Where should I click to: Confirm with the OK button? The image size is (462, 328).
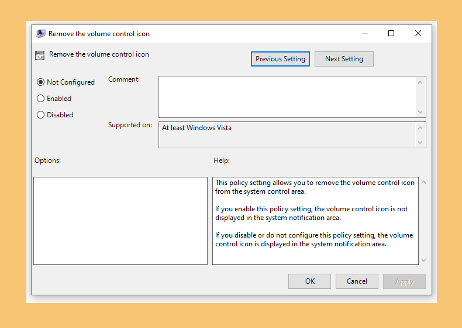pos(310,281)
